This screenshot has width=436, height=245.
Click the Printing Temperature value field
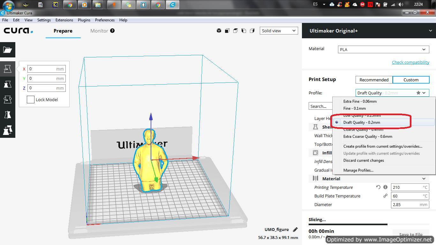coord(410,187)
